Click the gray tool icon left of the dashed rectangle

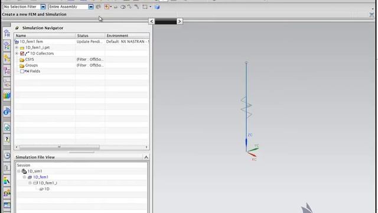click(136, 7)
